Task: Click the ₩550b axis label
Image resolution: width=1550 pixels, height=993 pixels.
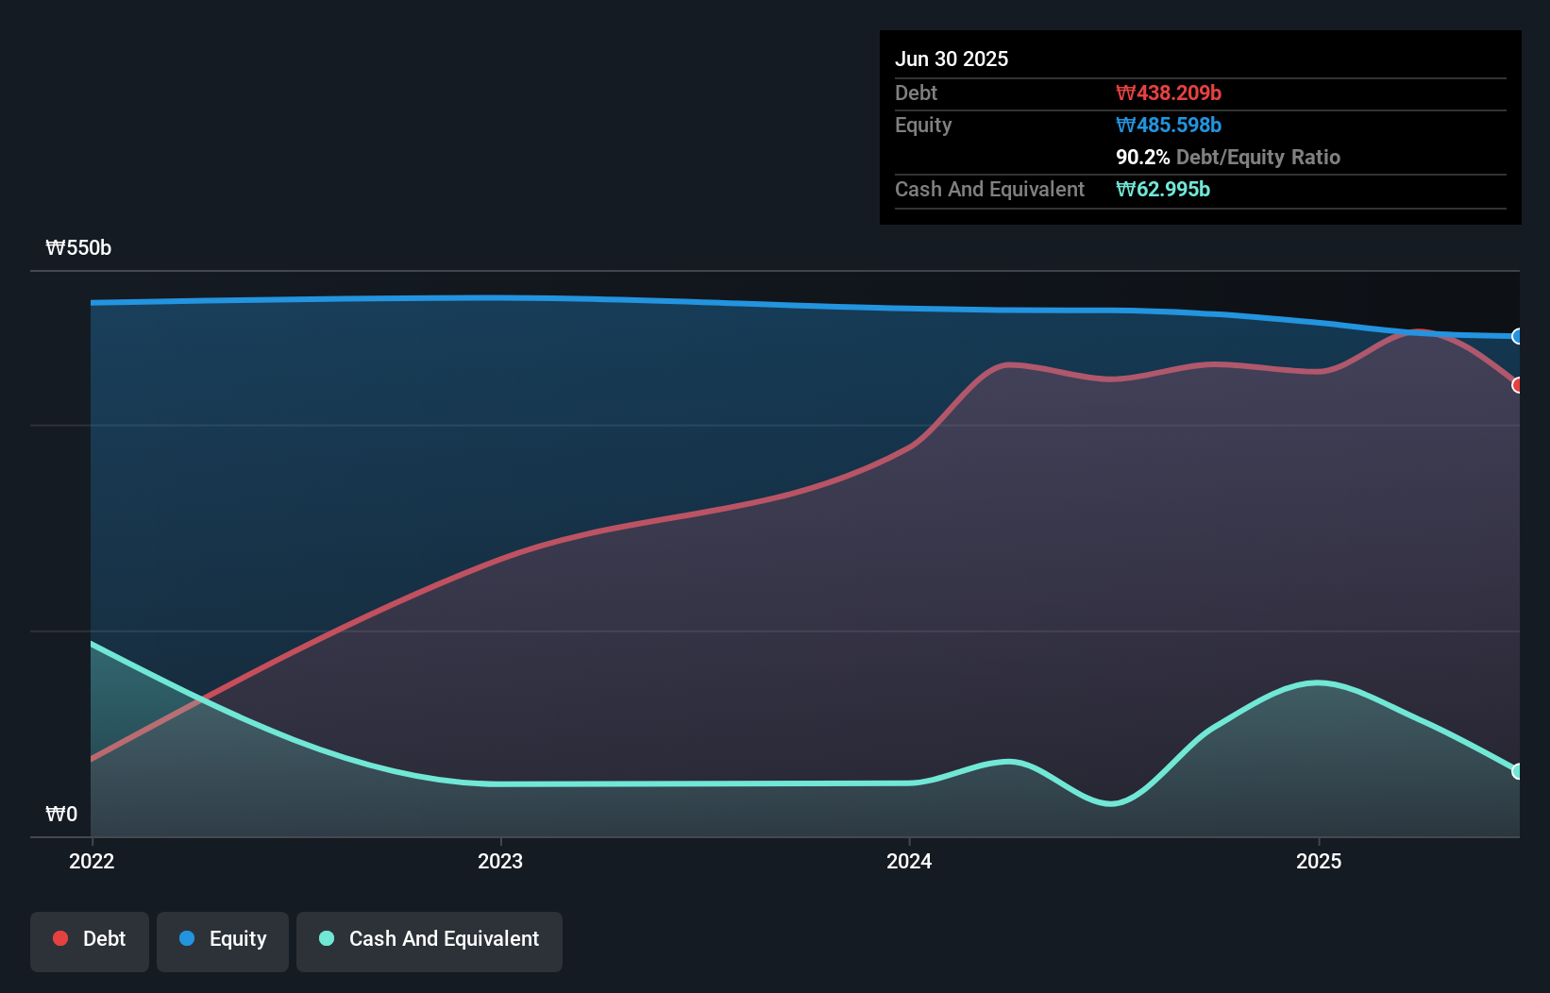Action: (x=78, y=248)
